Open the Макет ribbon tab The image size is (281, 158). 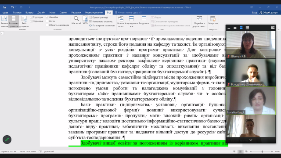[x=53, y=13]
